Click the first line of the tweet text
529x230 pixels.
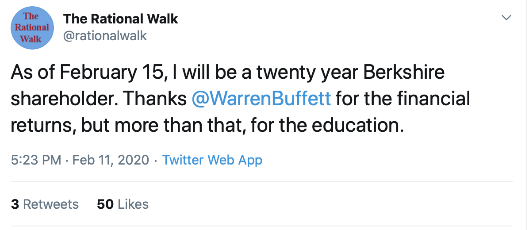[227, 72]
